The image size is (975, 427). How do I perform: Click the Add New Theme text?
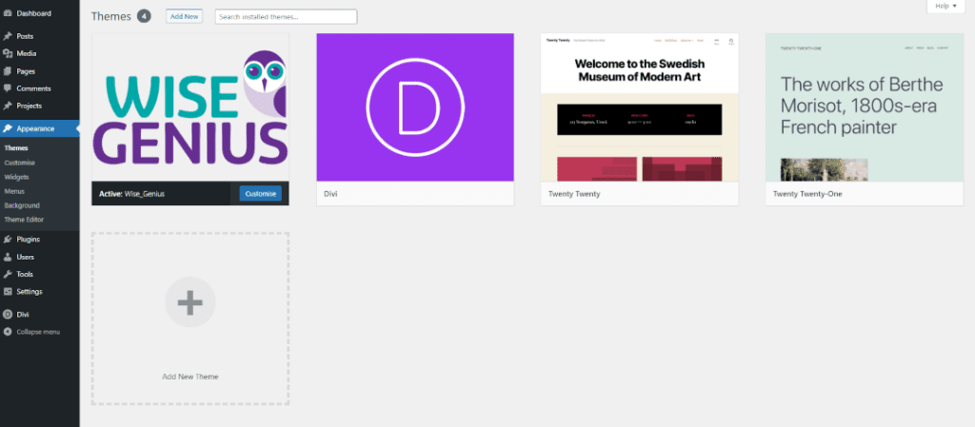[190, 377]
